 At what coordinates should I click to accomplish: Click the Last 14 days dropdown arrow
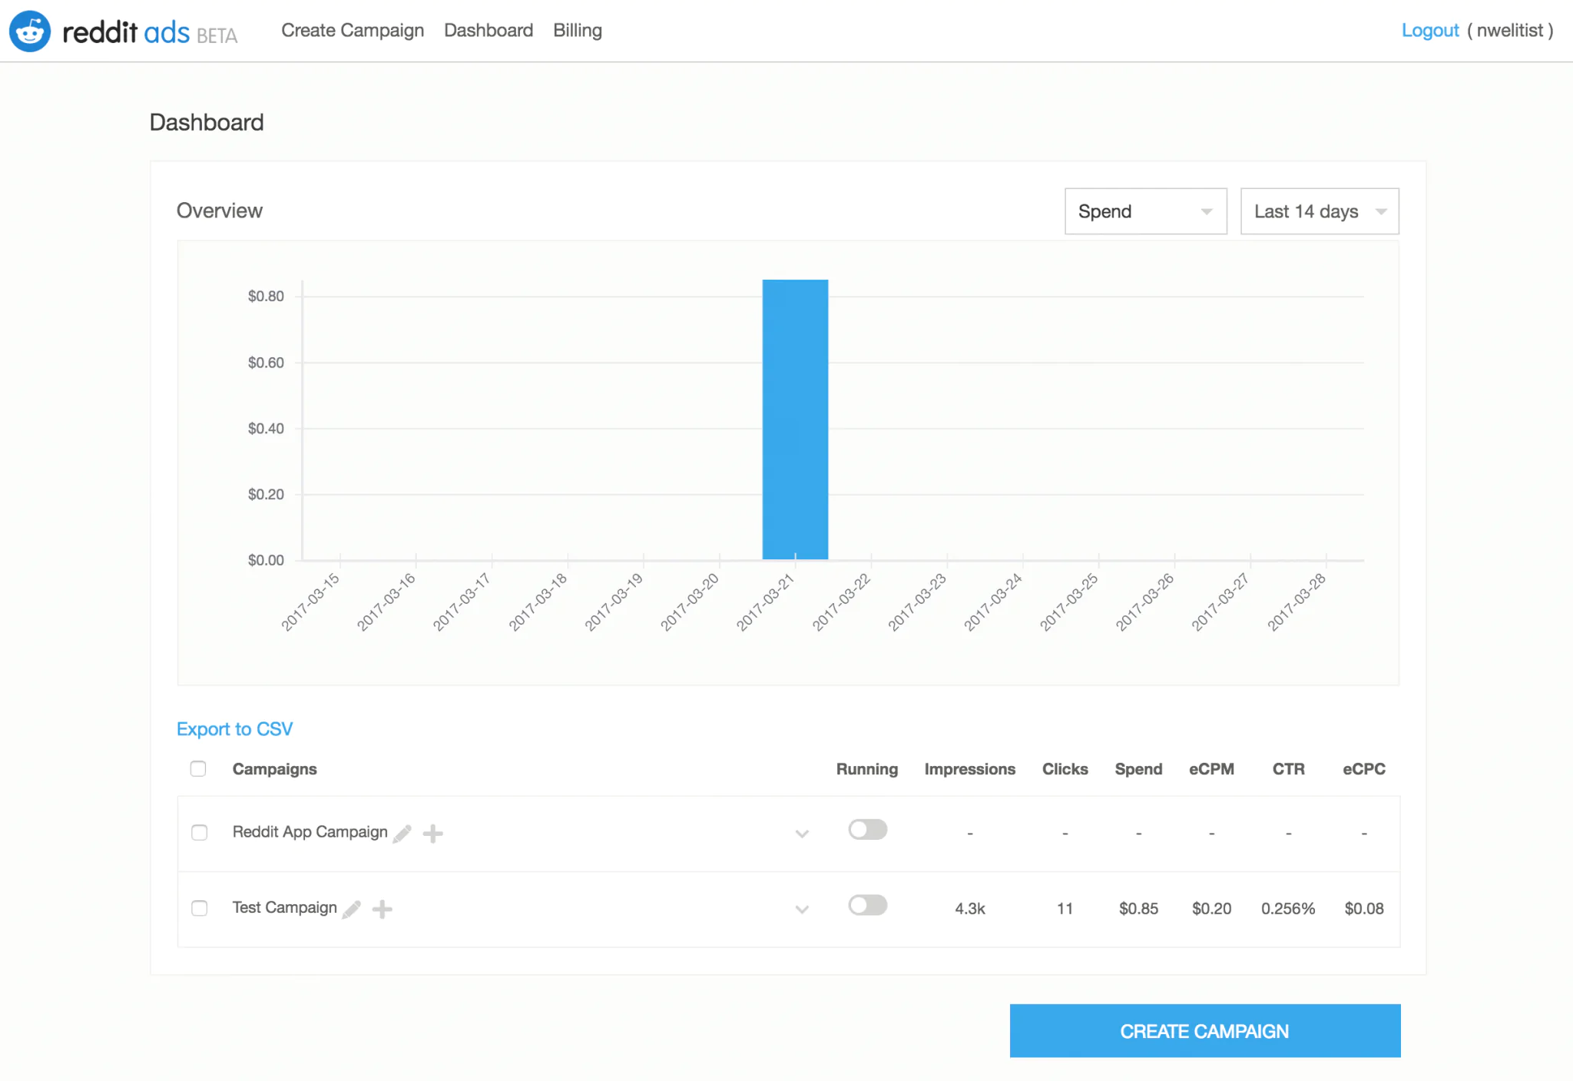pos(1381,211)
